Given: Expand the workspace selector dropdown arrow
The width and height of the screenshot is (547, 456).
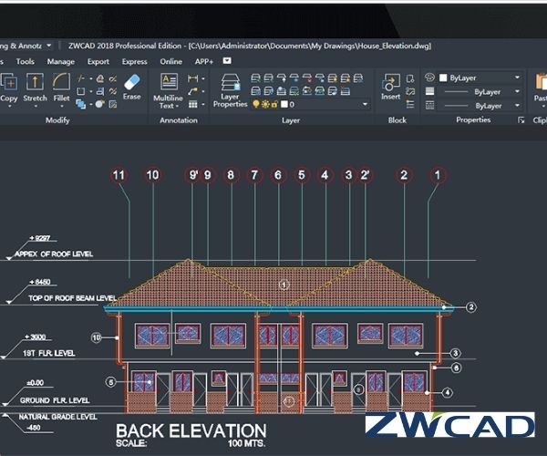Looking at the screenshot, I should pyautogui.click(x=49, y=46).
